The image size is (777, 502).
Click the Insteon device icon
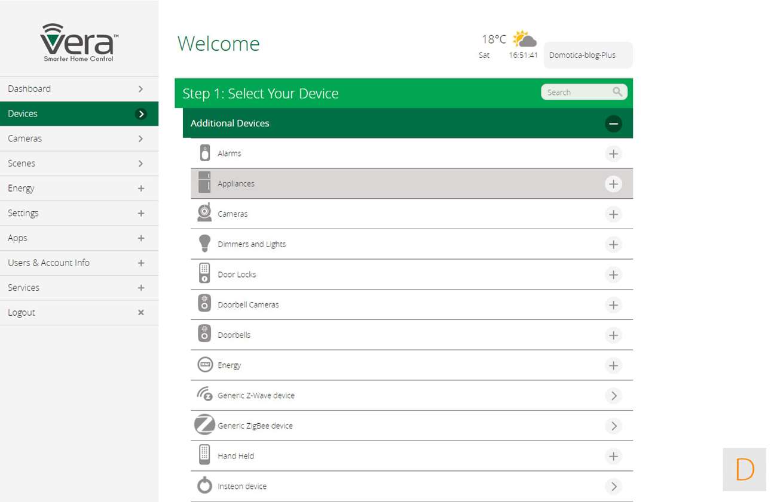click(x=204, y=485)
